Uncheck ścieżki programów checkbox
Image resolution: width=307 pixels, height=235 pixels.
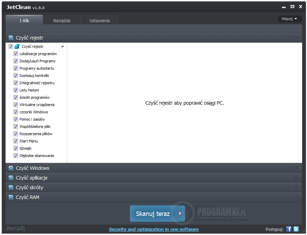[x=16, y=97]
